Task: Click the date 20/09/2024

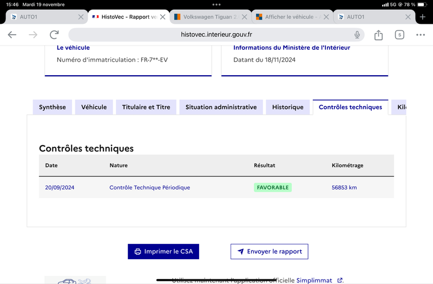Action: [x=60, y=187]
